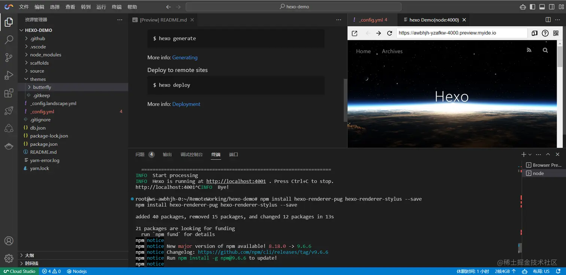Click the Accounts icon in activity bar
This screenshot has width=566, height=275.
pyautogui.click(x=9, y=241)
